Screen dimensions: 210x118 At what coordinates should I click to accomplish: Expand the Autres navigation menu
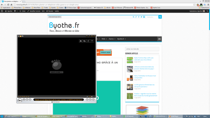tap(112, 39)
